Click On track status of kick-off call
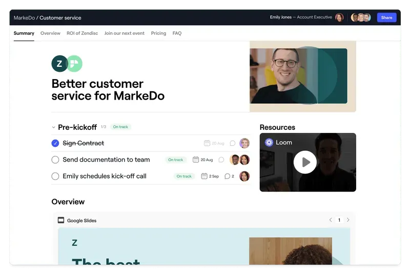The width and height of the screenshot is (410, 274). [184, 176]
